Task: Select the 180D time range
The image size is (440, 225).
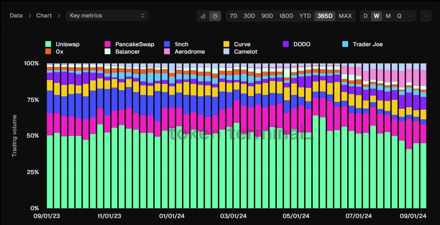Action: click(286, 16)
